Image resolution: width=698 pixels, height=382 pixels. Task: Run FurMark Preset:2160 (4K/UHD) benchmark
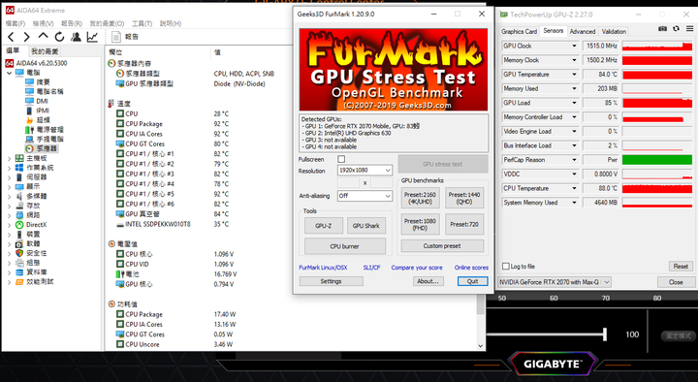420,198
